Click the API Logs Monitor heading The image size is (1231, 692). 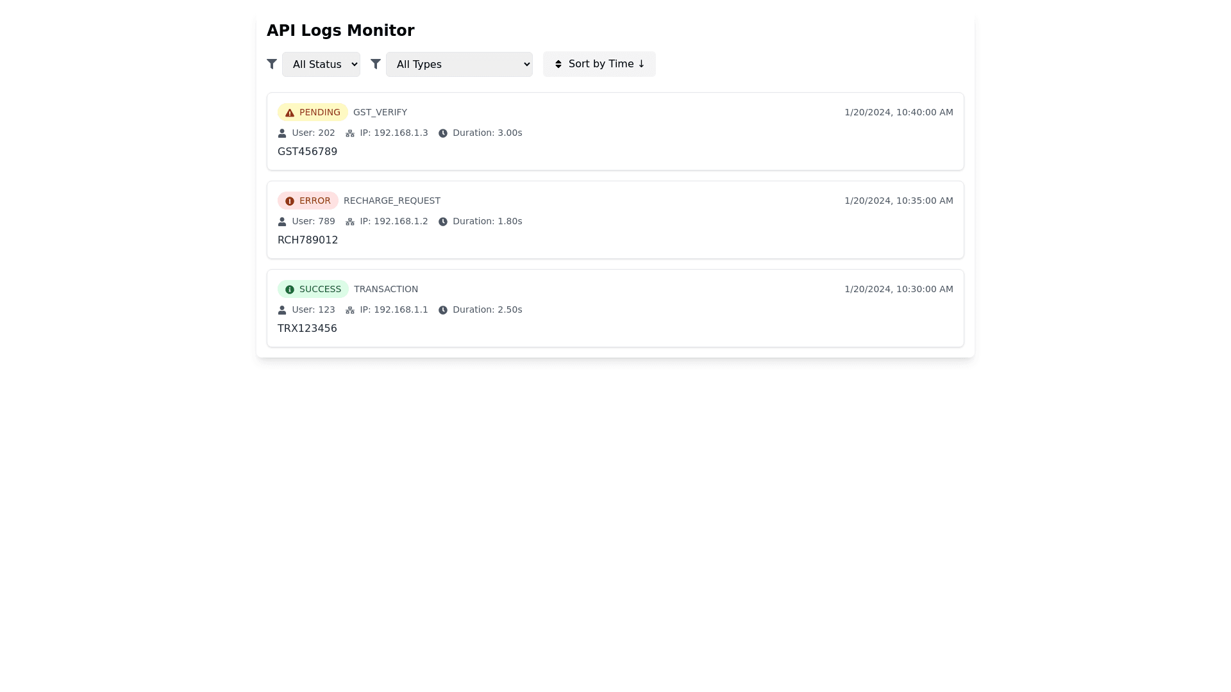coord(340,31)
